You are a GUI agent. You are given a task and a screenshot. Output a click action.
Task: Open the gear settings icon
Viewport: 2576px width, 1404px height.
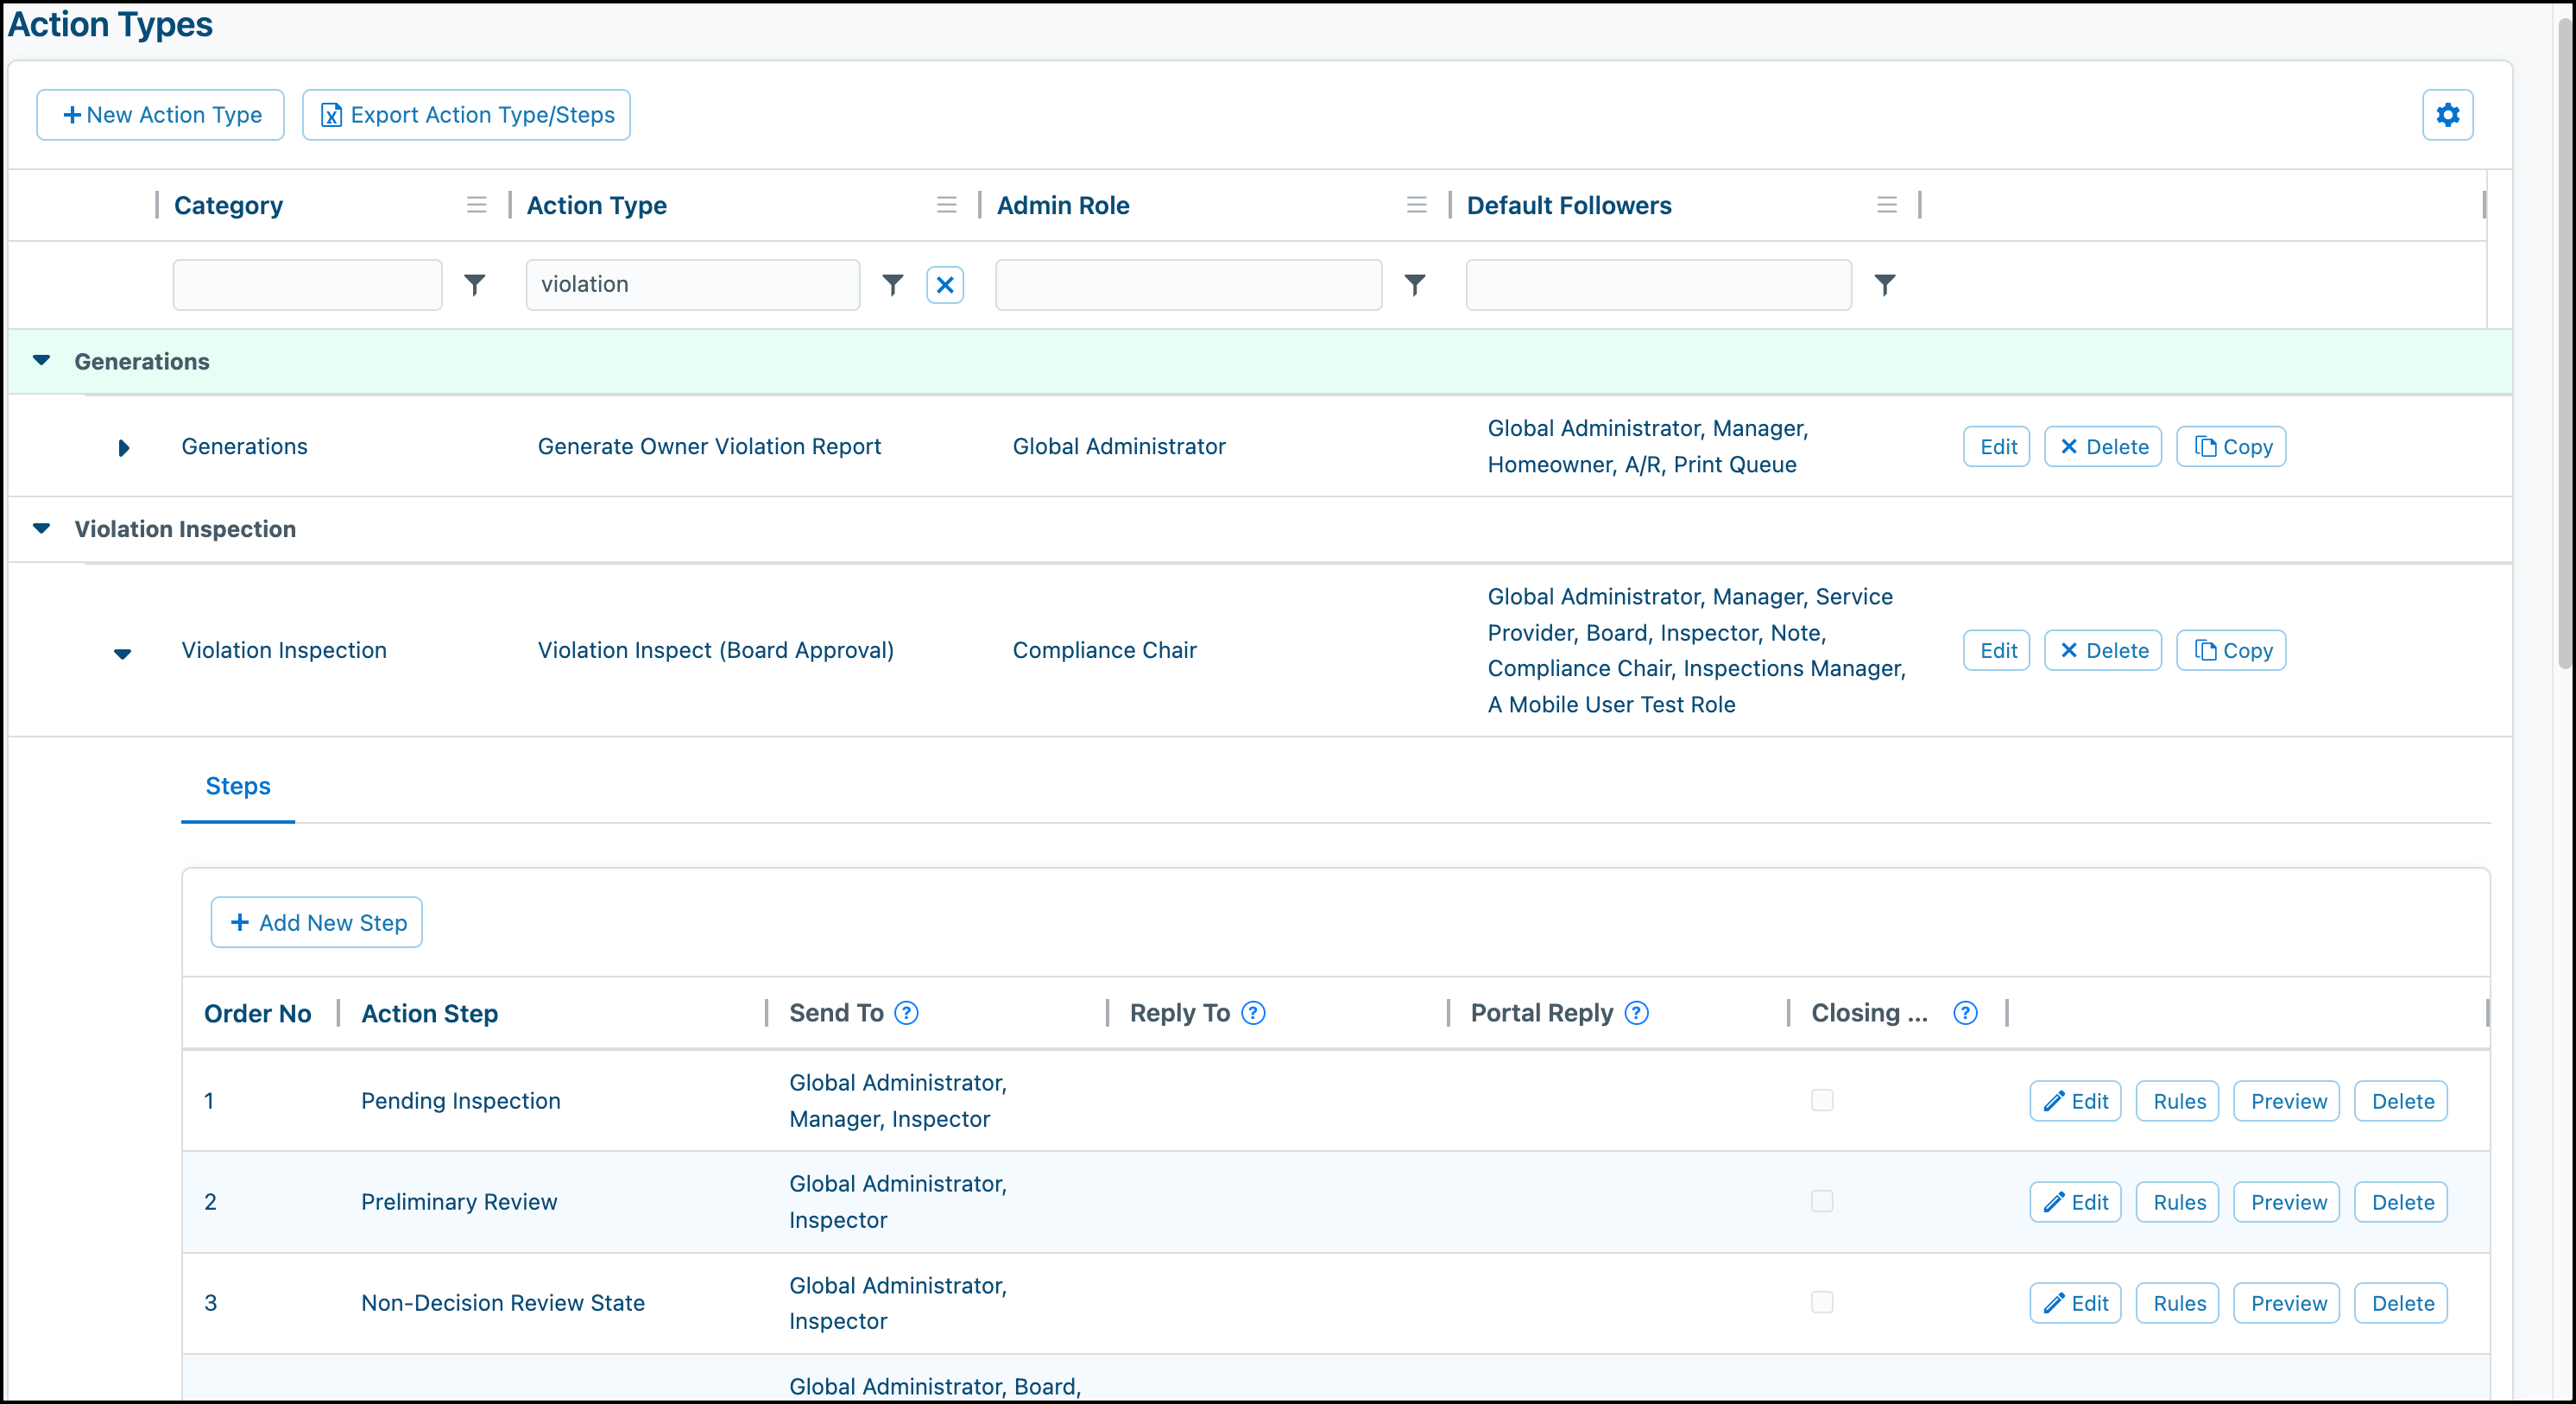(x=2447, y=115)
